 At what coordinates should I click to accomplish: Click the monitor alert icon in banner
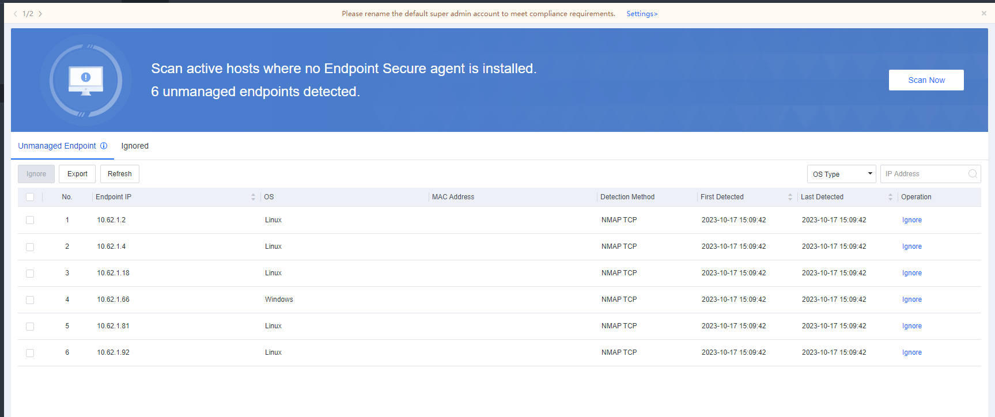pos(86,80)
